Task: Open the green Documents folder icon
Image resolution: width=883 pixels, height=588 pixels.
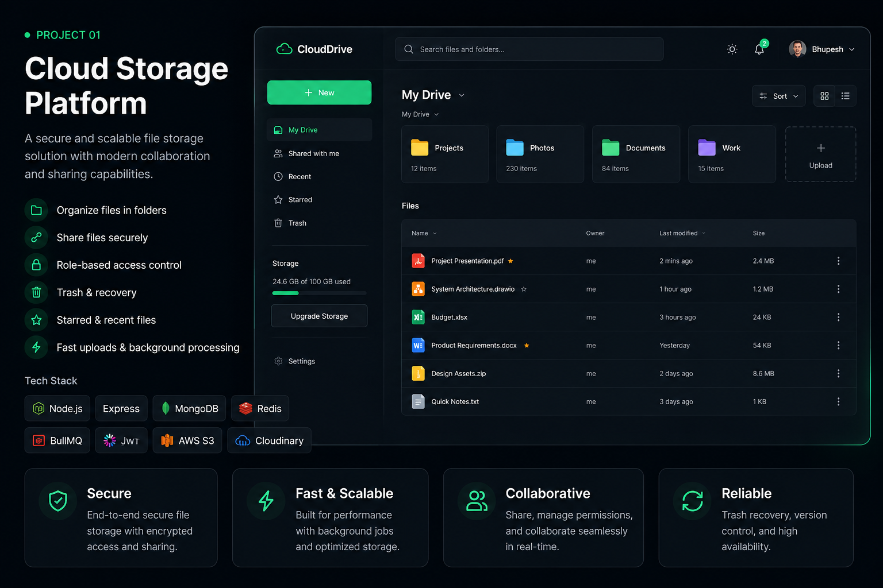Action: 611,148
